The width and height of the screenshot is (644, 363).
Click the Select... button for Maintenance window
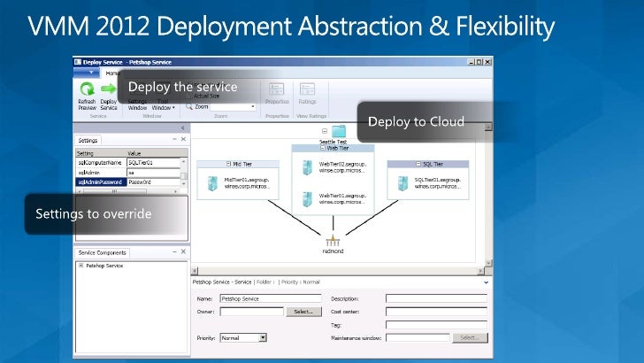[471, 337]
